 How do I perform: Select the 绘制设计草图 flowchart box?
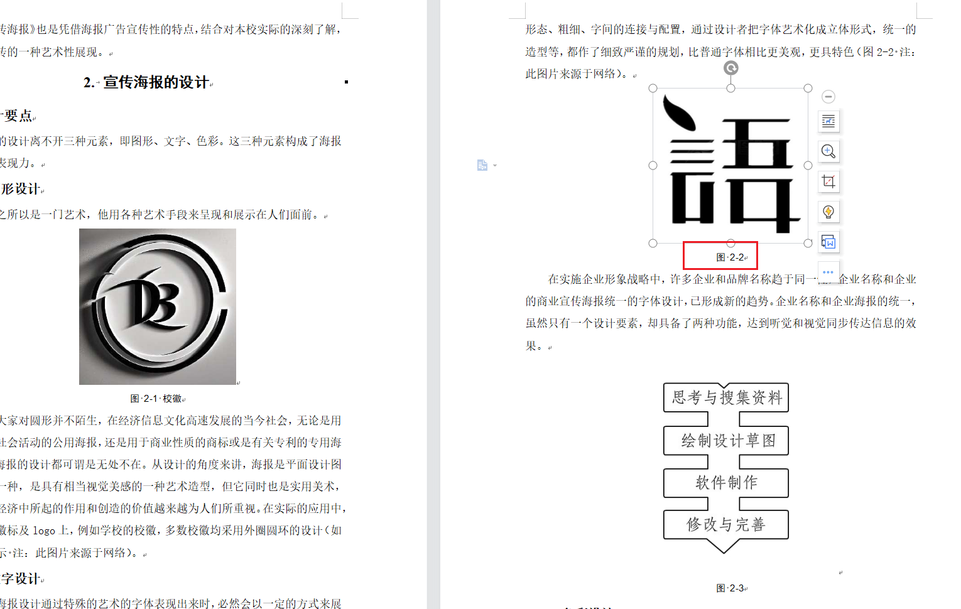pyautogui.click(x=726, y=441)
